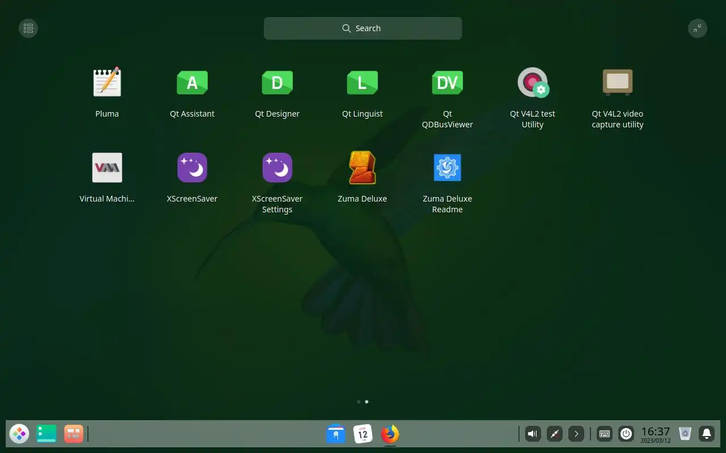Open multitasking view in dock
The image size is (726, 453).
[74, 434]
